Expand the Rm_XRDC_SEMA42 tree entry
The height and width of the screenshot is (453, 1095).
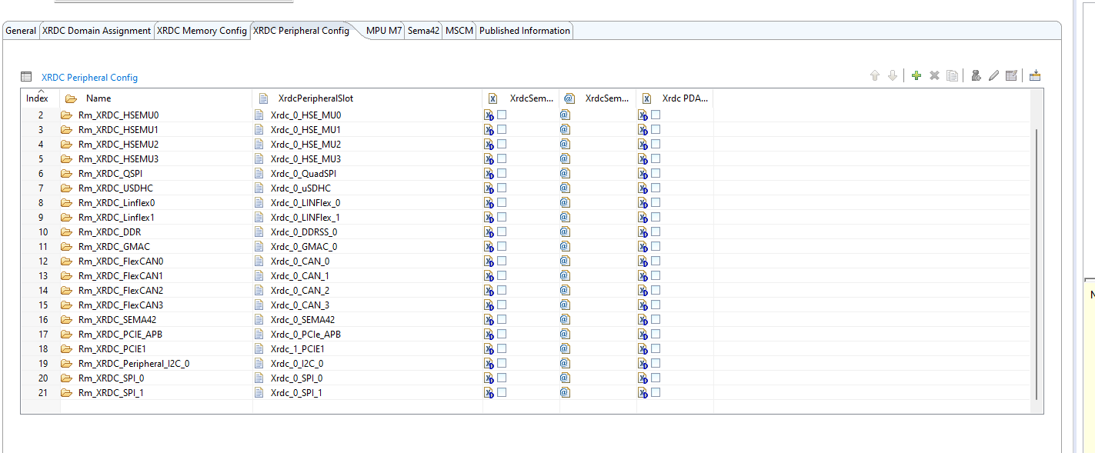click(x=66, y=319)
